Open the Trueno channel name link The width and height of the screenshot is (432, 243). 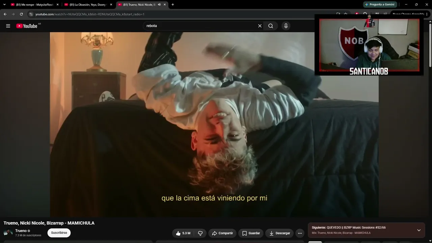coord(21,231)
